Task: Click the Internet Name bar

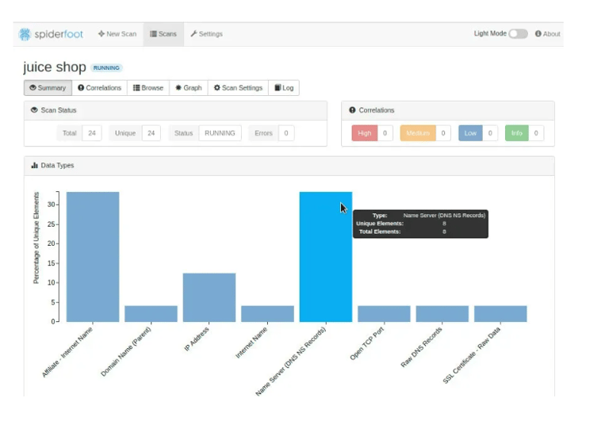Action: click(x=267, y=314)
